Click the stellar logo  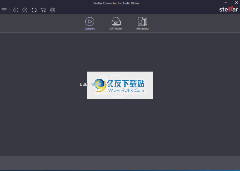tap(229, 9)
